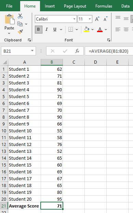The image size is (133, 213).
Task: Apply cell borders icon
Action: click(70, 29)
